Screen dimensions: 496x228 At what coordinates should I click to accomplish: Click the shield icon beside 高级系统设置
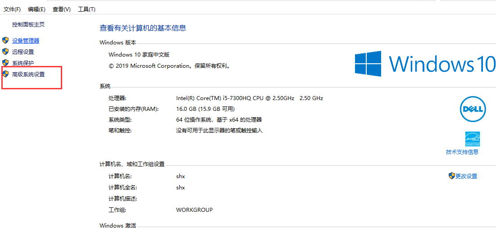point(5,74)
